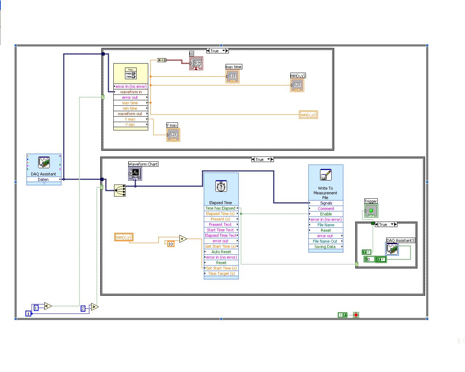465x372 pixels.
Task: Click the 'Y min' output terminal
Action: [131, 125]
